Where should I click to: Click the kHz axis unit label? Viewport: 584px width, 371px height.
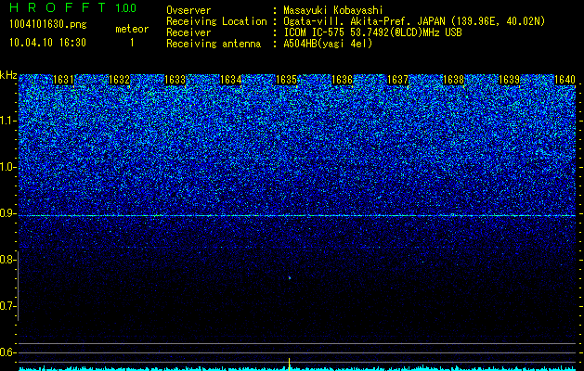[x=8, y=75]
